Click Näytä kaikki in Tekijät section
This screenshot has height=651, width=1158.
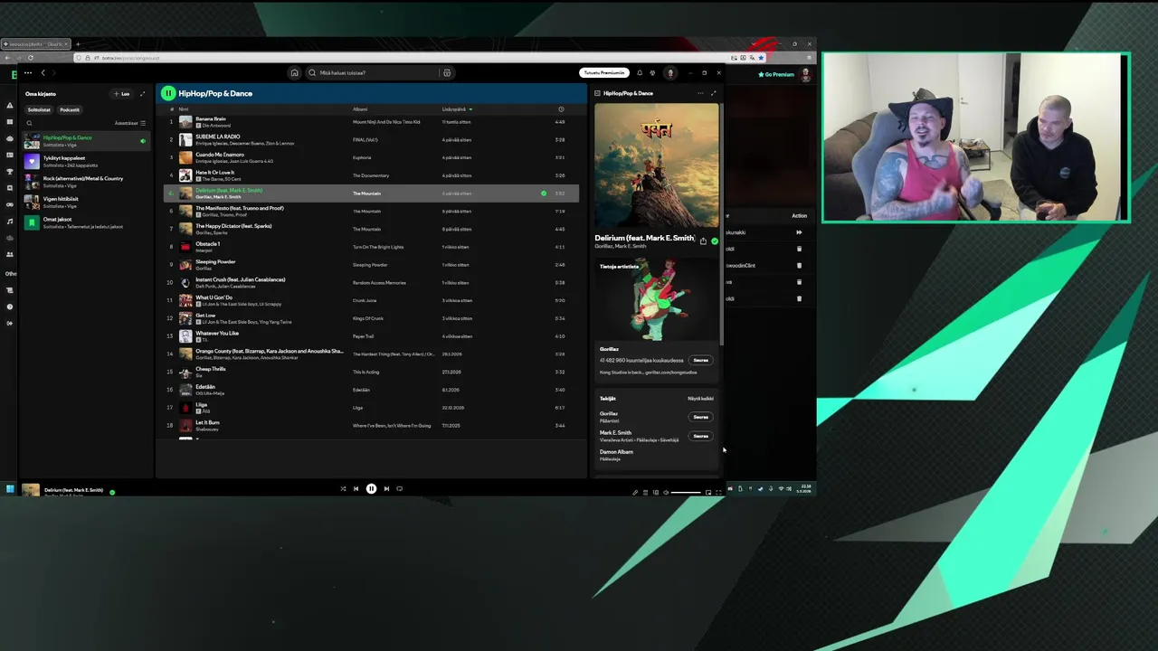pos(700,399)
